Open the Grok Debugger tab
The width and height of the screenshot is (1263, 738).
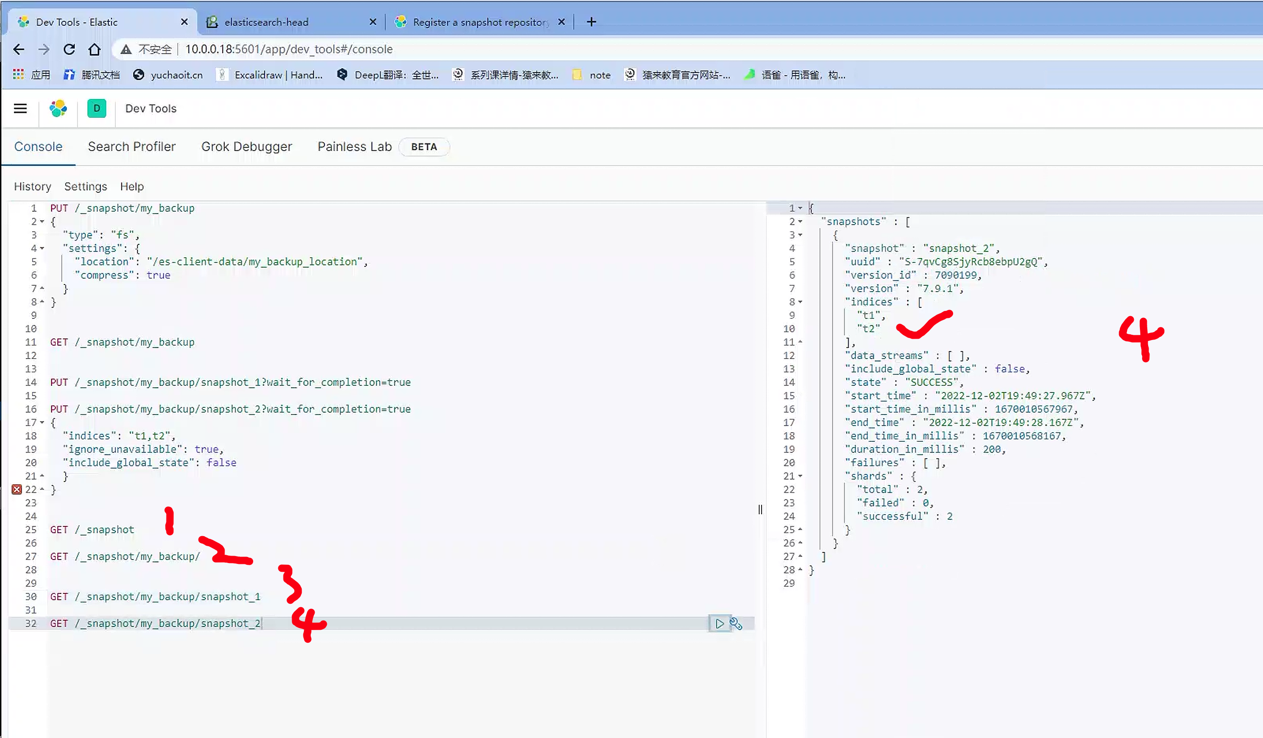point(246,147)
